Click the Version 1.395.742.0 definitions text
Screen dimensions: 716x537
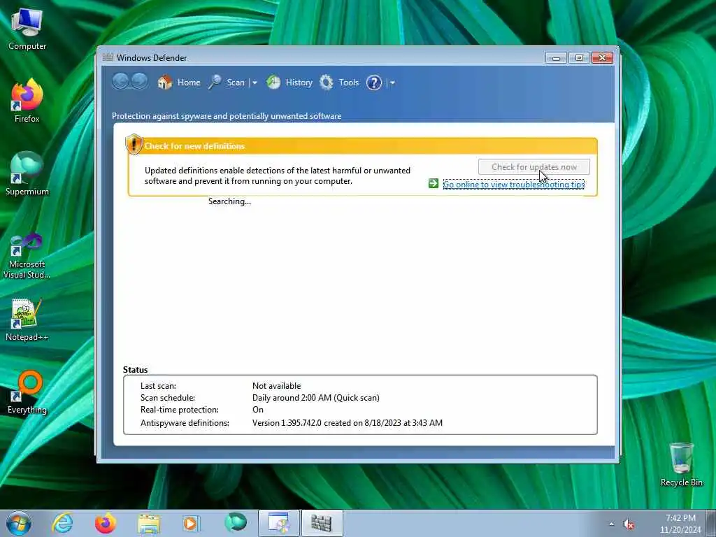pyautogui.click(x=347, y=423)
